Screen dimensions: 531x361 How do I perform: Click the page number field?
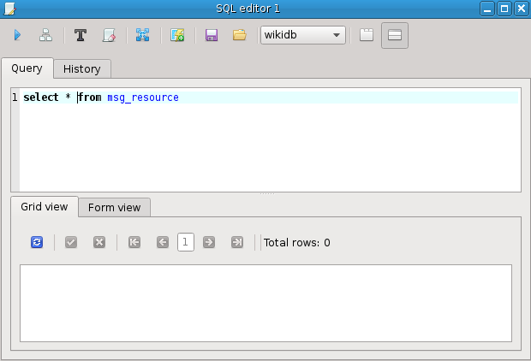tap(186, 242)
